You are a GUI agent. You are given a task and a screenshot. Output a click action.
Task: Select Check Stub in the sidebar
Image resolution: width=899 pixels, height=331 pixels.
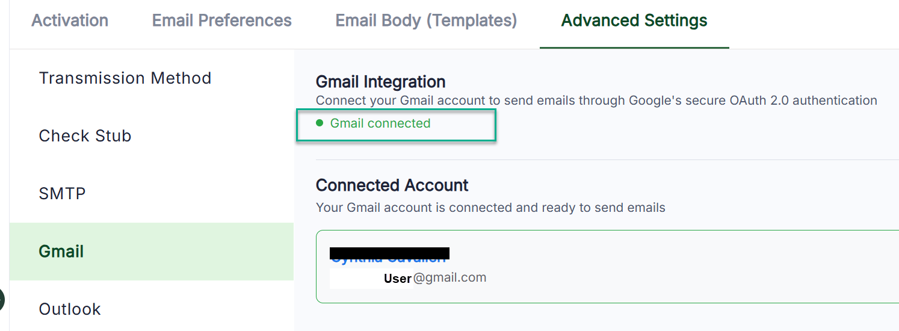pyautogui.click(x=85, y=136)
